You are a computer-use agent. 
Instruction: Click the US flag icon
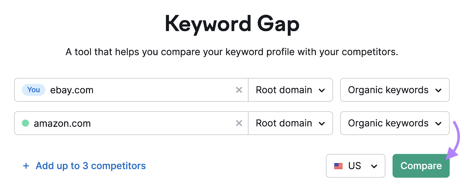pos(338,166)
